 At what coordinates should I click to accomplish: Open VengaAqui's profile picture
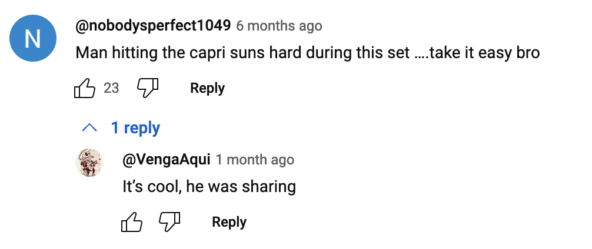coord(90,163)
